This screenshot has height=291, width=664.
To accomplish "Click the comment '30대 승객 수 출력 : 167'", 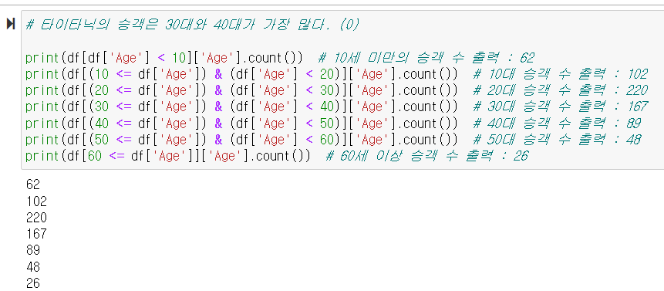I will click(x=560, y=107).
